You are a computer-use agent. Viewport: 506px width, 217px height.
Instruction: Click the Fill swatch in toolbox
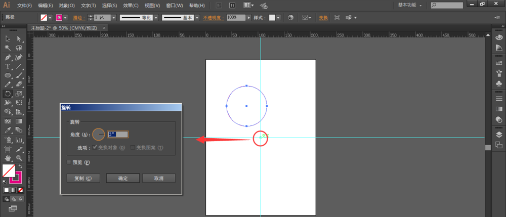(x=9, y=171)
